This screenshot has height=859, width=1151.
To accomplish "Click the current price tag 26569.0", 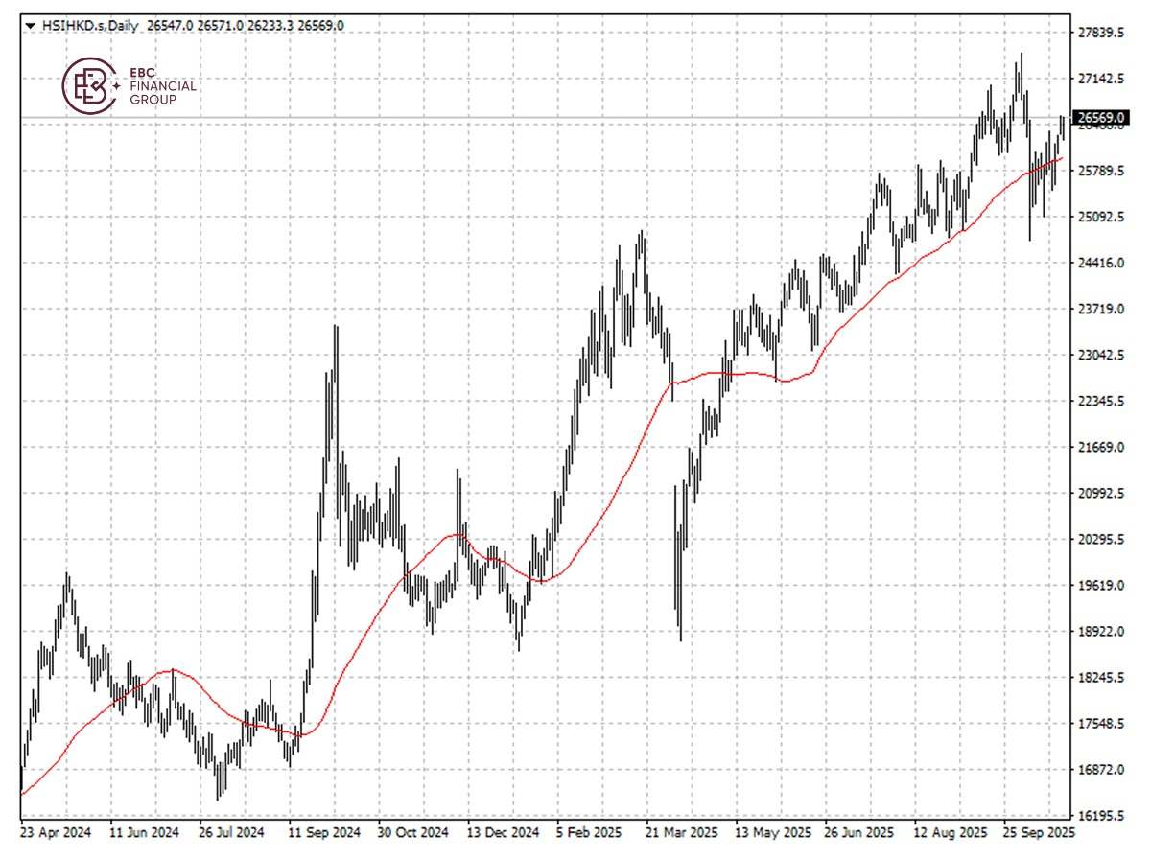I will (1101, 116).
